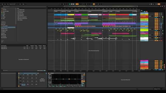Open the Audio Effects category

8,27
